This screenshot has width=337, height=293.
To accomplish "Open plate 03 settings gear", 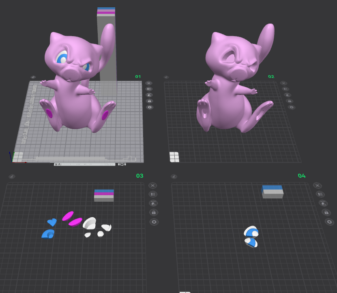I will [154, 222].
